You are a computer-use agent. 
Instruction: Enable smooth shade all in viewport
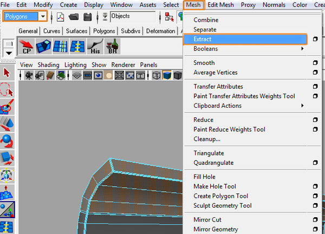click(x=167, y=76)
